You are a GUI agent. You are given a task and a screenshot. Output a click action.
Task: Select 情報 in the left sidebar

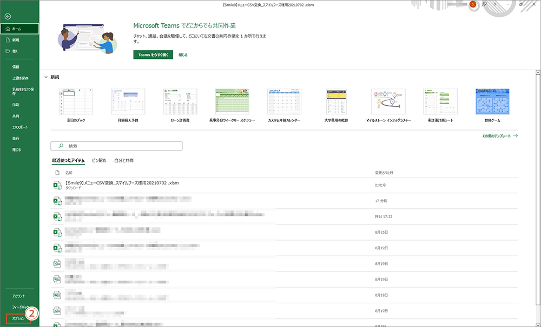coord(16,67)
